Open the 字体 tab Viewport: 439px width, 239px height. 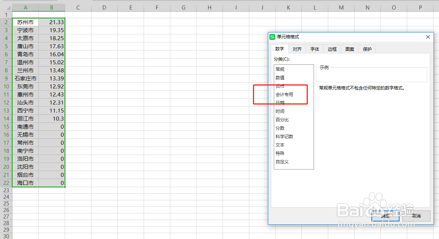[x=315, y=49]
